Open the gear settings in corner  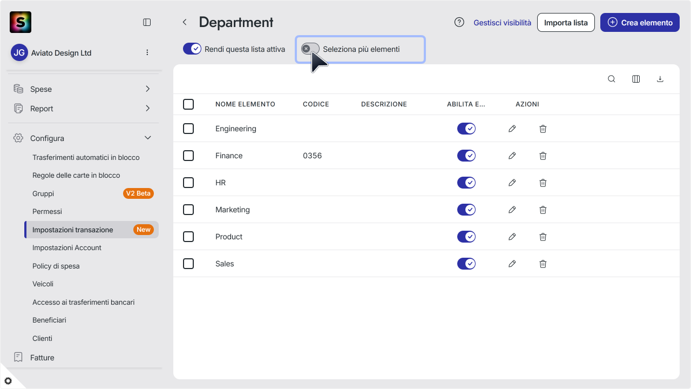[8, 381]
